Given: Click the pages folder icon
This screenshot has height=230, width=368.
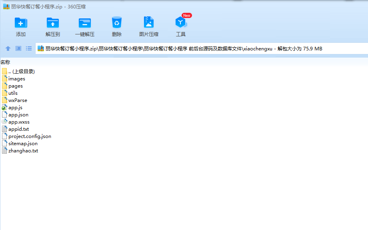Looking at the screenshot, I should pos(4,86).
